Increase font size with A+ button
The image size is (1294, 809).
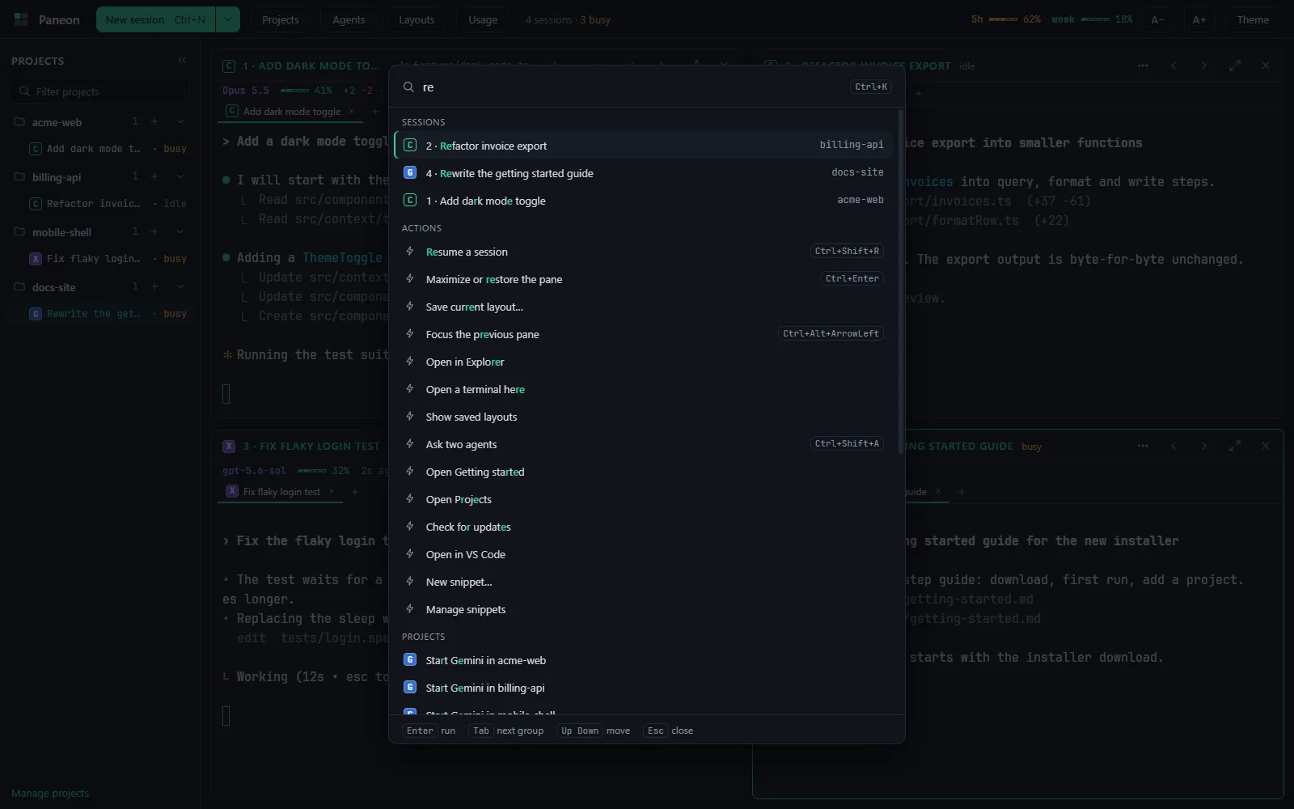[1199, 19]
